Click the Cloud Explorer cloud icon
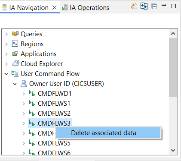Viewport: 181px width, 161px height. (15, 63)
